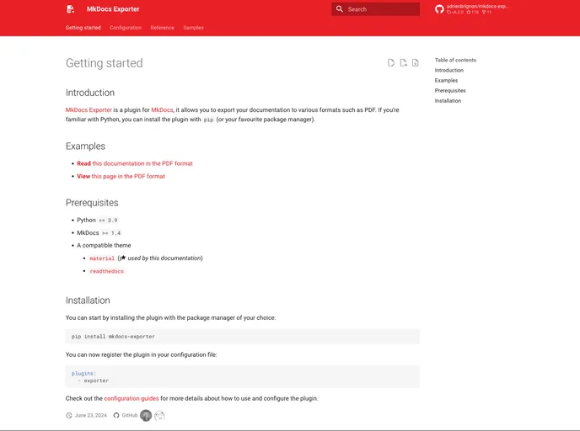Image resolution: width=580 pixels, height=431 pixels.
Task: Jump to Prerequisites in table of contents
Action: click(x=450, y=90)
